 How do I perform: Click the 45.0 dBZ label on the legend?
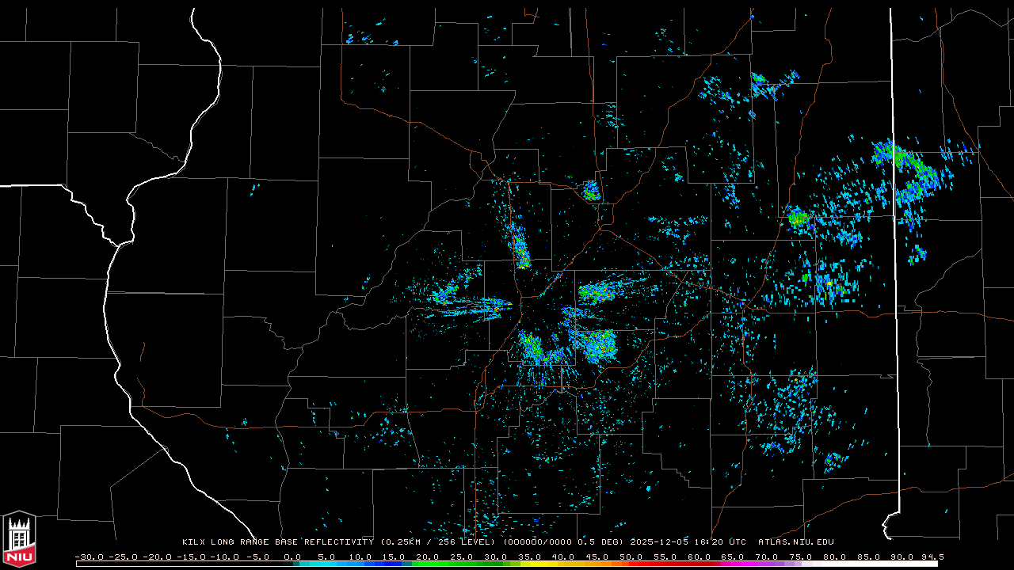pos(597,557)
